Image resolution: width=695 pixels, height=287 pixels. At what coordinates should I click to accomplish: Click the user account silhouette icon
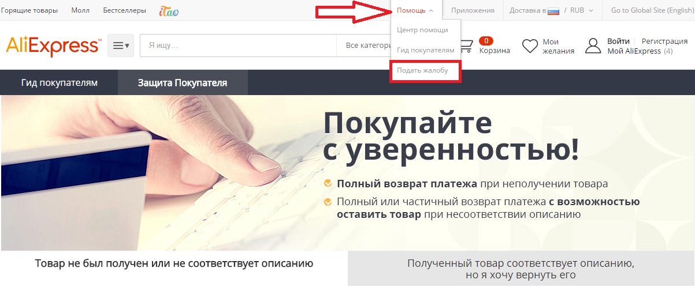[x=593, y=46]
